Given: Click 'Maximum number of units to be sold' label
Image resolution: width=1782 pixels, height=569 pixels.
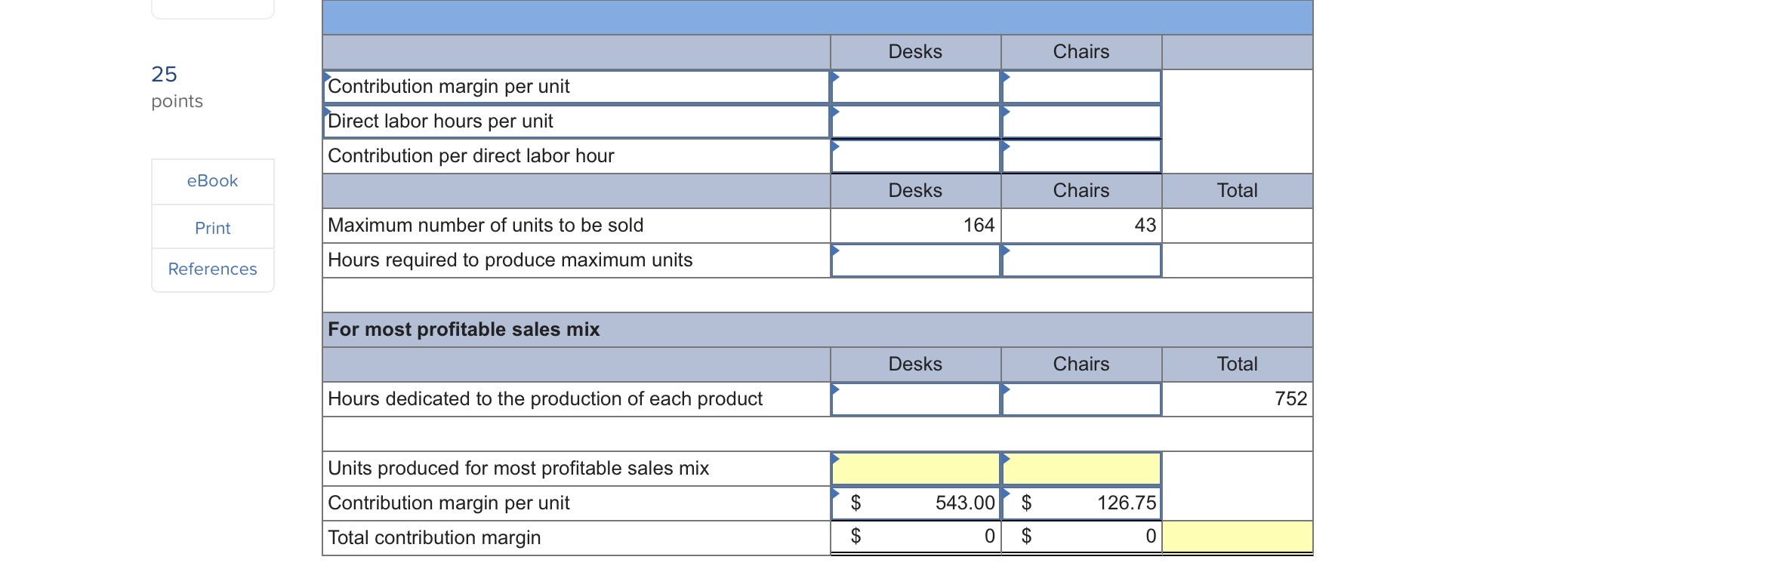Looking at the screenshot, I should pos(486,226).
